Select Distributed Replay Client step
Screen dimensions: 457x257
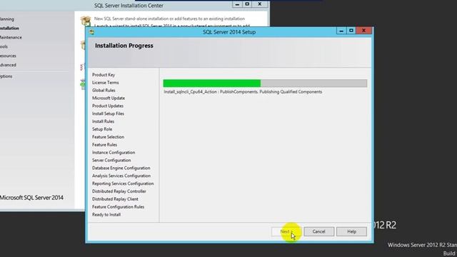point(115,199)
